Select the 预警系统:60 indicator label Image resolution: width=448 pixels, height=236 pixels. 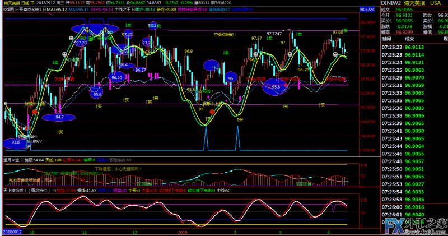coord(120,160)
